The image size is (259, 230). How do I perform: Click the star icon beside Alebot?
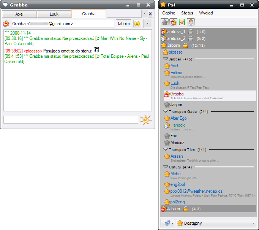click(x=167, y=174)
